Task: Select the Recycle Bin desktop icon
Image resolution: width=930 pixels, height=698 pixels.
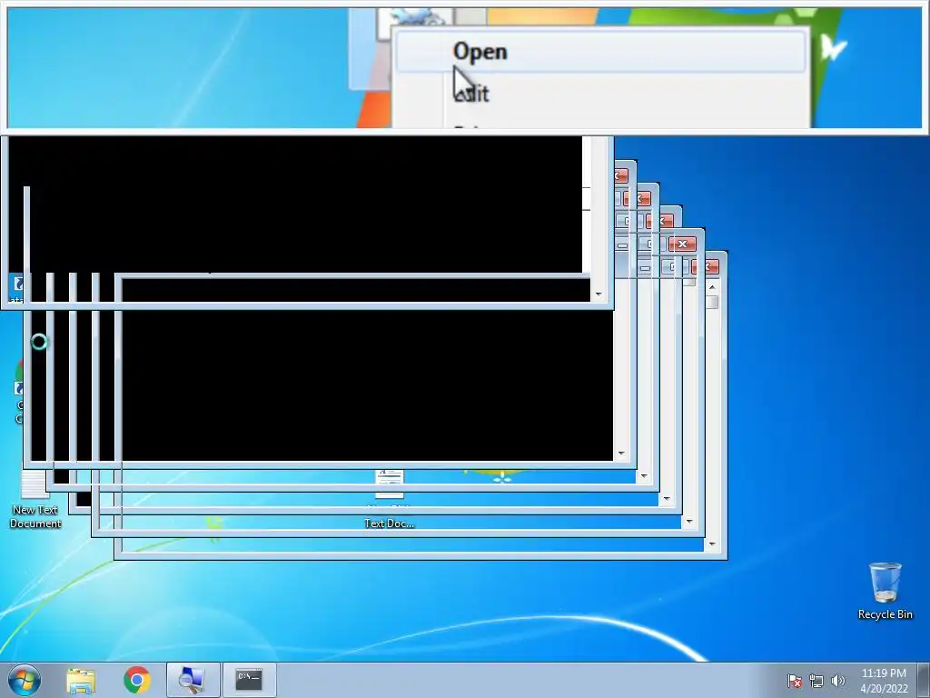Action: point(885,591)
